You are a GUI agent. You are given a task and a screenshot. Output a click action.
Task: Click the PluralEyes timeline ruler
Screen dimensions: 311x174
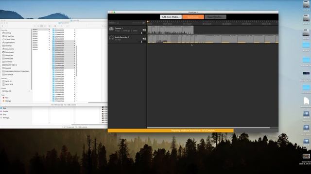[x=213, y=23]
